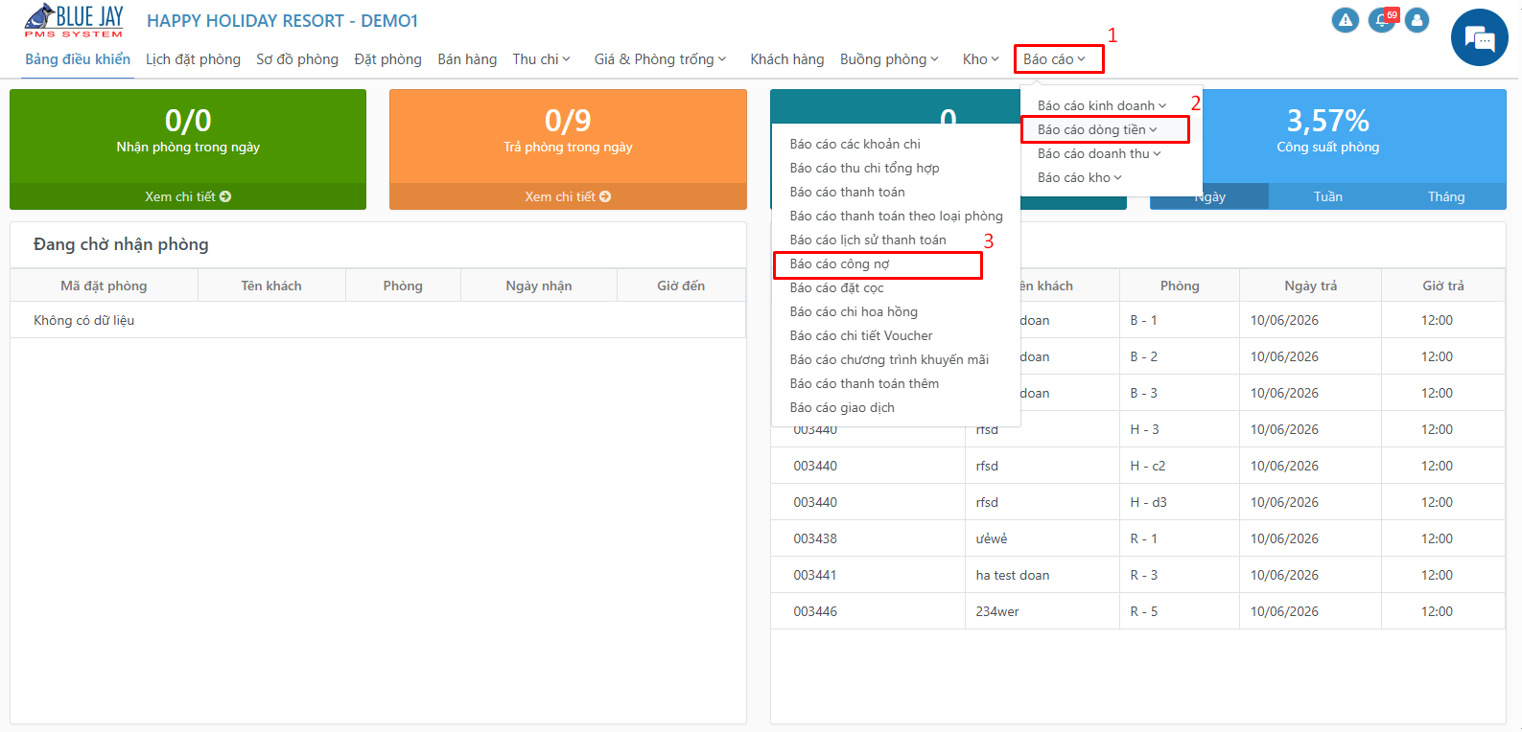The width and height of the screenshot is (1522, 732).
Task: Select Báo cáo giao dịch
Action: click(x=842, y=407)
